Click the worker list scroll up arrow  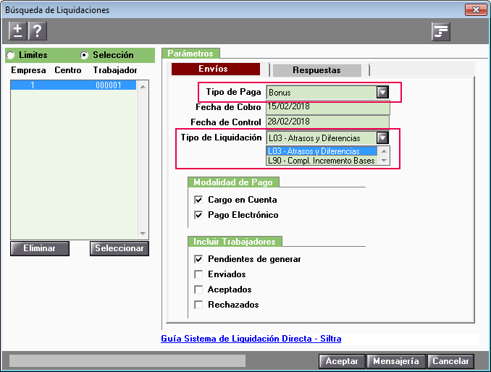coord(143,87)
